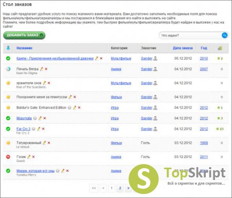This screenshot has height=198, width=232.
Task: Click the bar chart icon in header
Action: pos(220,48)
